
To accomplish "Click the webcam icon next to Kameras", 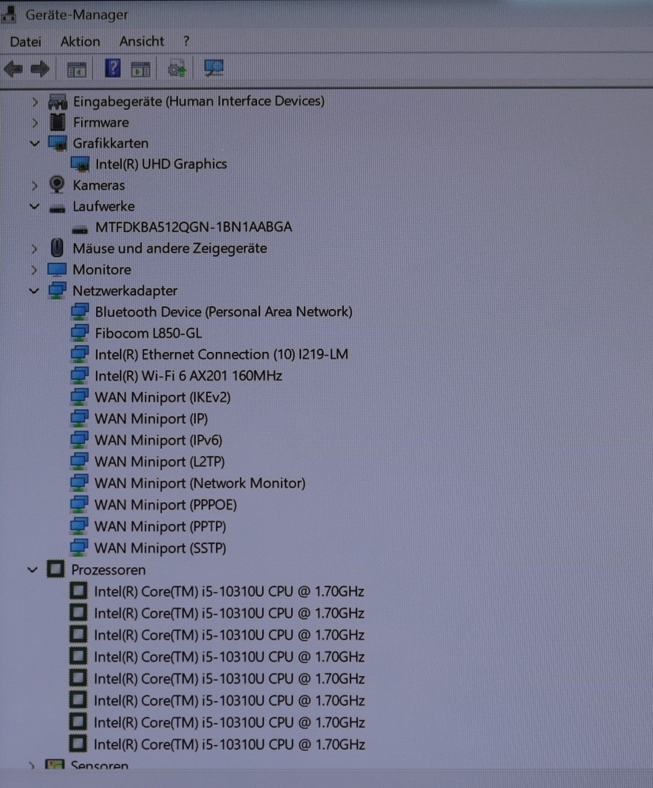I will point(57,185).
